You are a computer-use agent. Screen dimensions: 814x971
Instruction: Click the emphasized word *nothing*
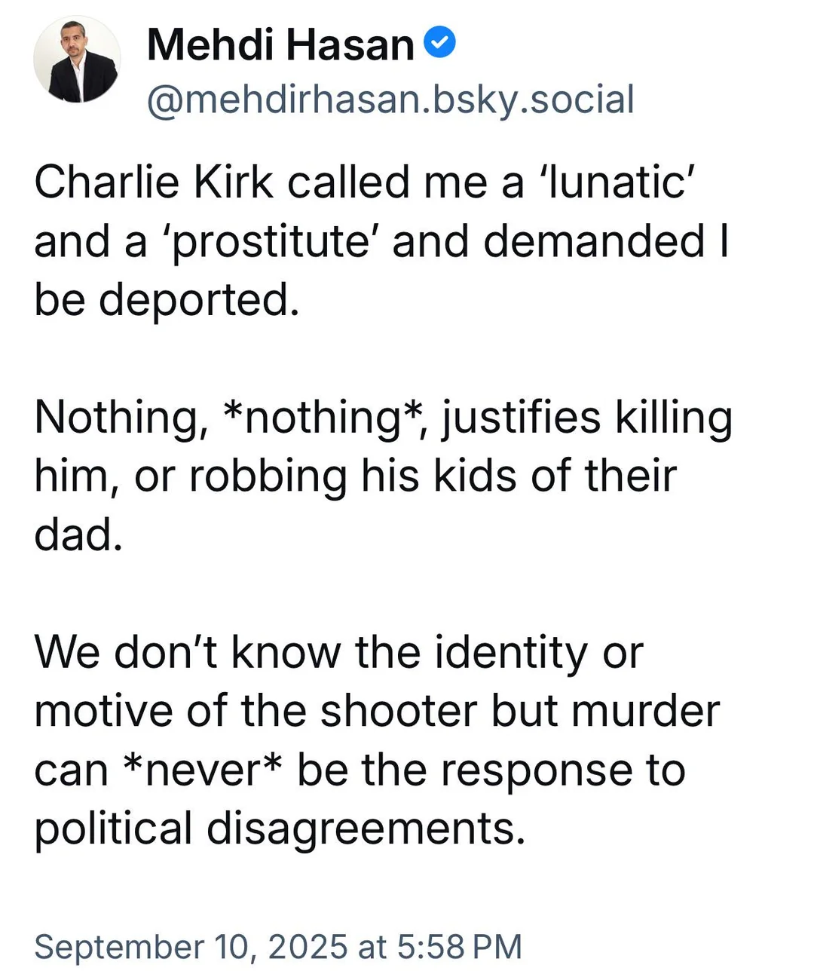(322, 417)
